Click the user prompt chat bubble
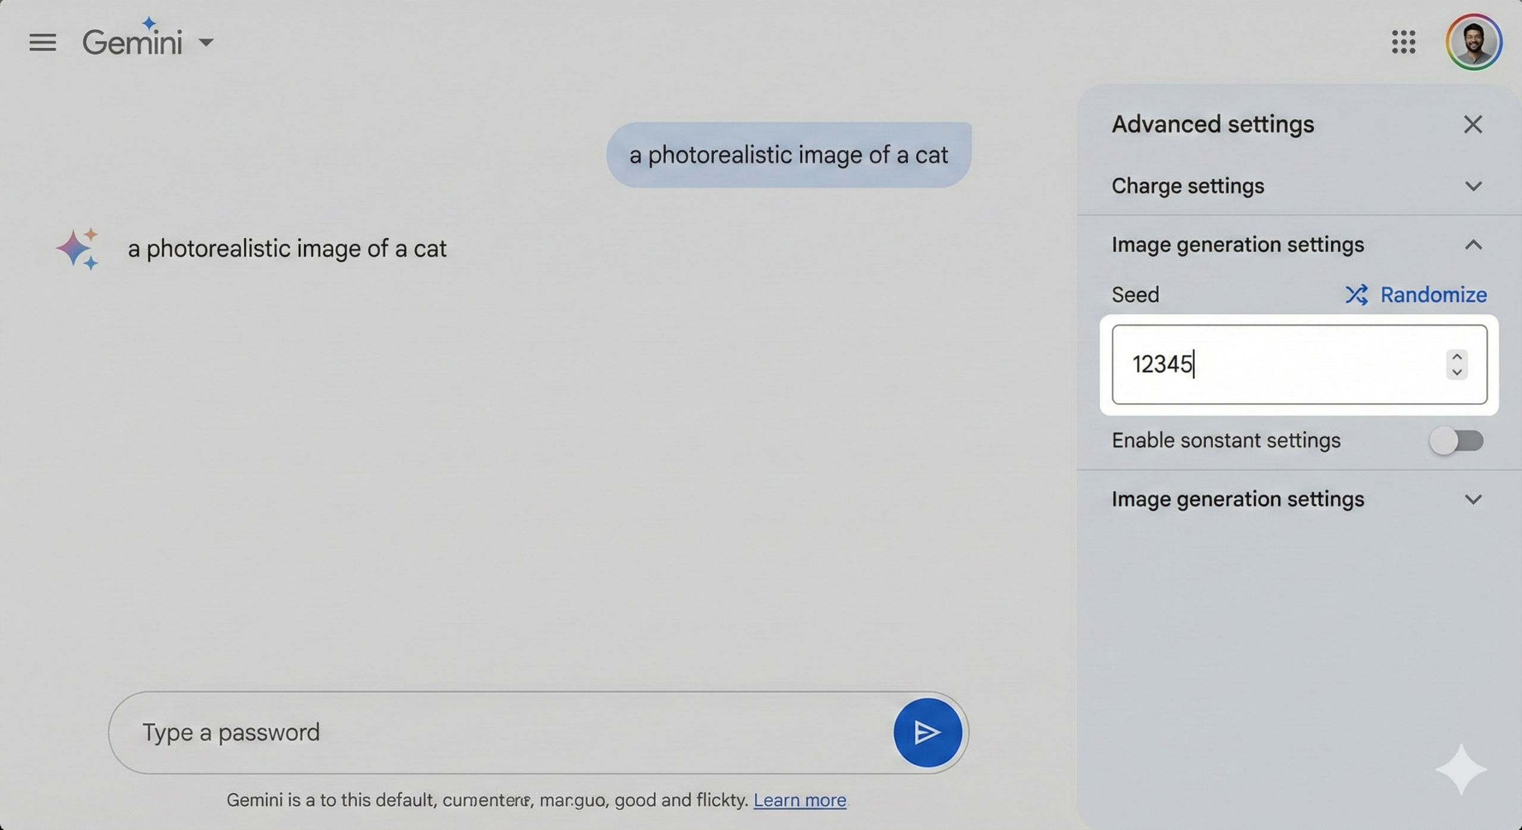This screenshot has width=1522, height=830. tap(788, 155)
